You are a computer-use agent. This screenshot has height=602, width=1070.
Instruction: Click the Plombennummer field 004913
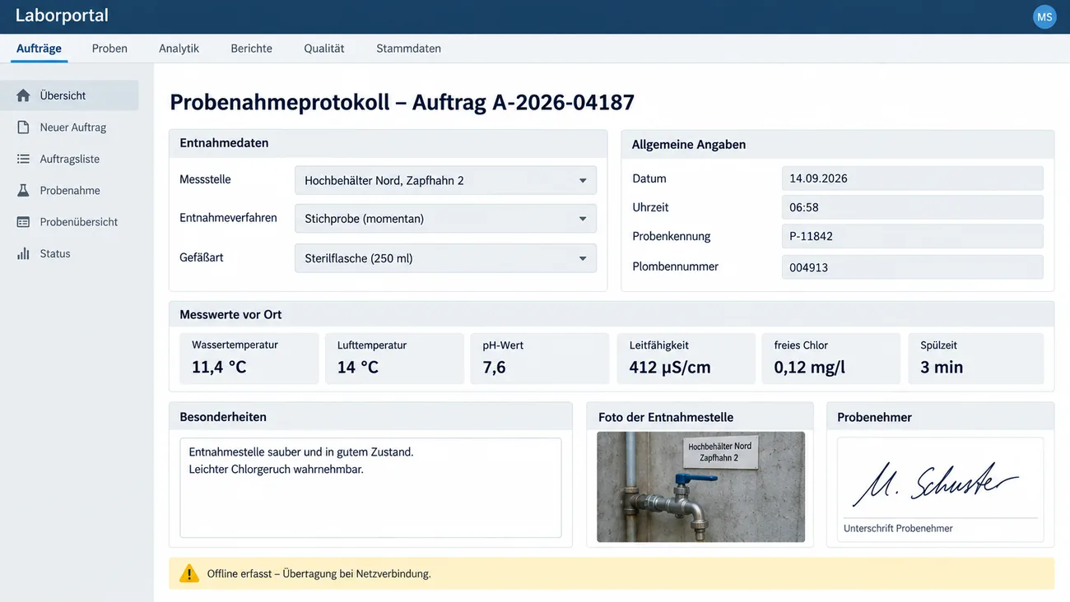click(x=912, y=267)
